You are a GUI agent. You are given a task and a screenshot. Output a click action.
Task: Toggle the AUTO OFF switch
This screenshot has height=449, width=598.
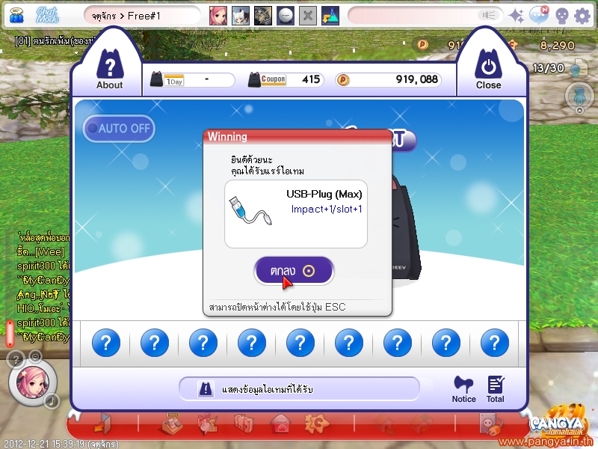pos(119,128)
